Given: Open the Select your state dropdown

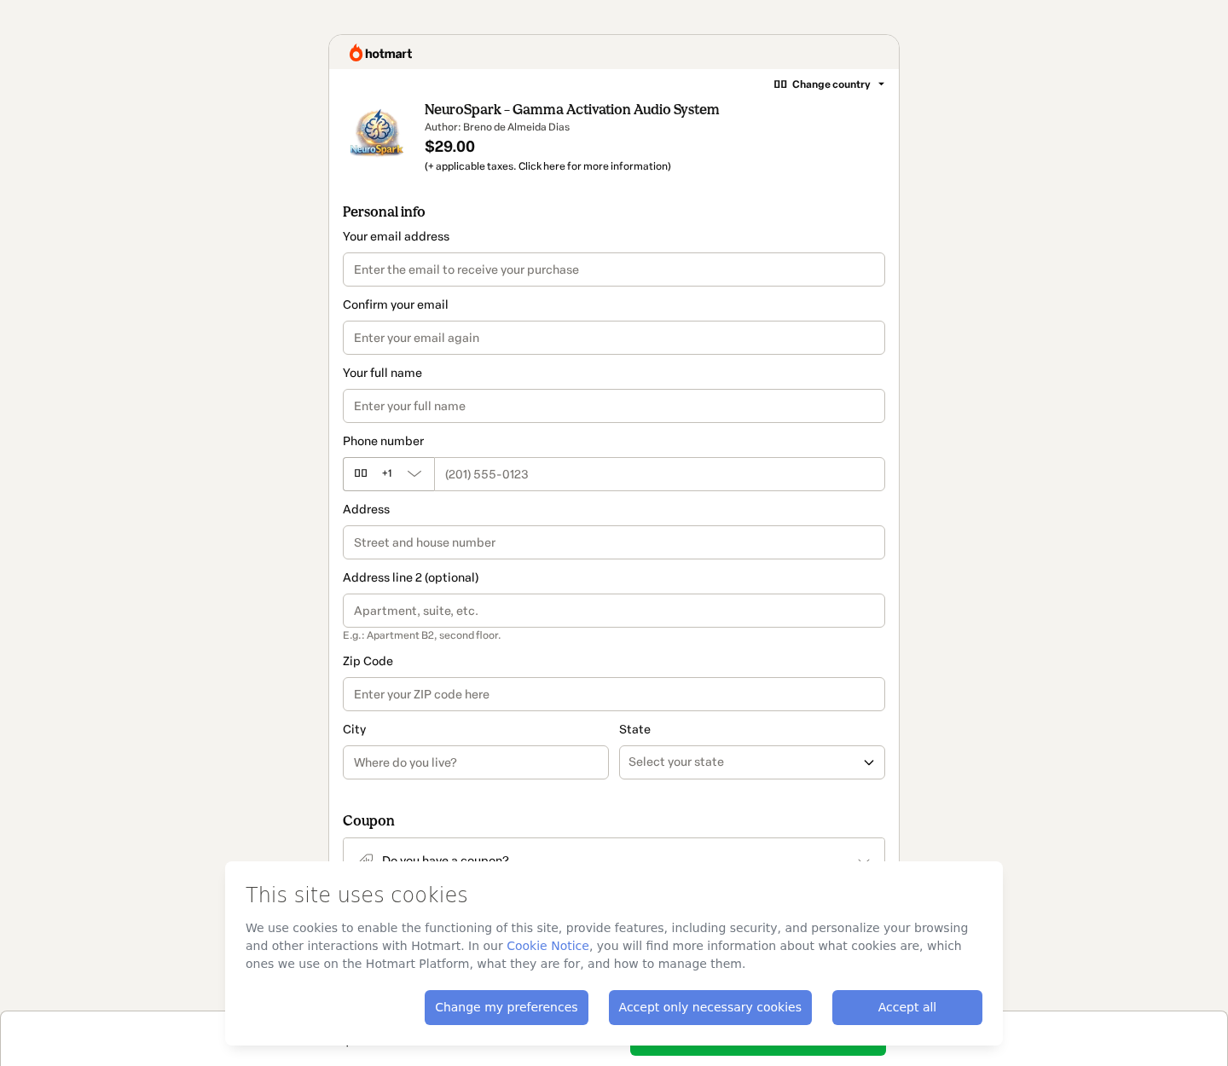Looking at the screenshot, I should click(752, 762).
